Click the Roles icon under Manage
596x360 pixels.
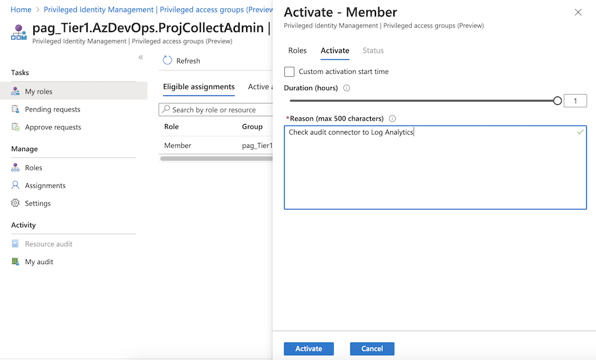15,167
